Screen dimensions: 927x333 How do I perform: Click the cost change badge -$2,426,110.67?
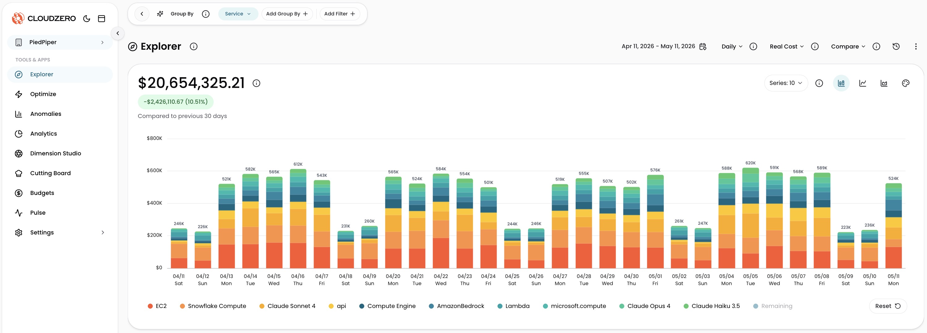[176, 102]
